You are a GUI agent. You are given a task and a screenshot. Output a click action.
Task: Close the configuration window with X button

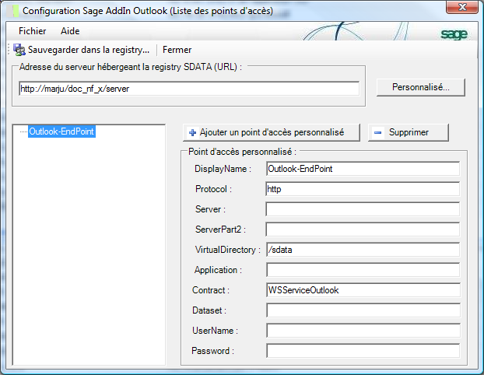click(462, 7)
